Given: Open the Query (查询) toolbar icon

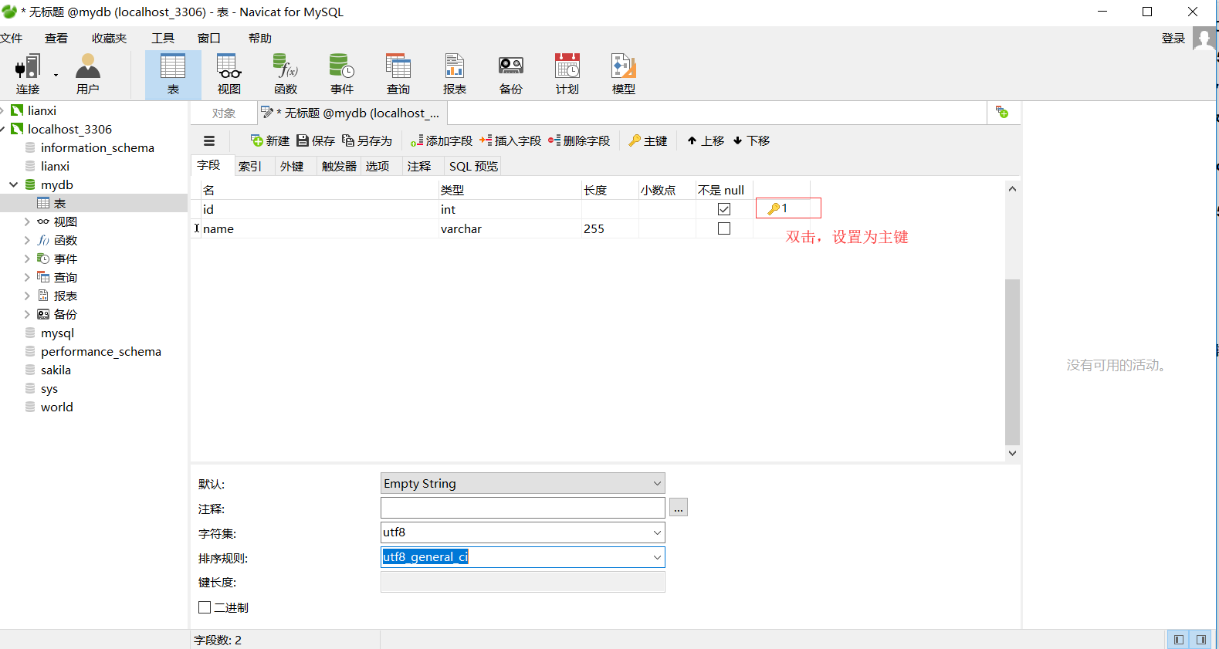Looking at the screenshot, I should (398, 75).
